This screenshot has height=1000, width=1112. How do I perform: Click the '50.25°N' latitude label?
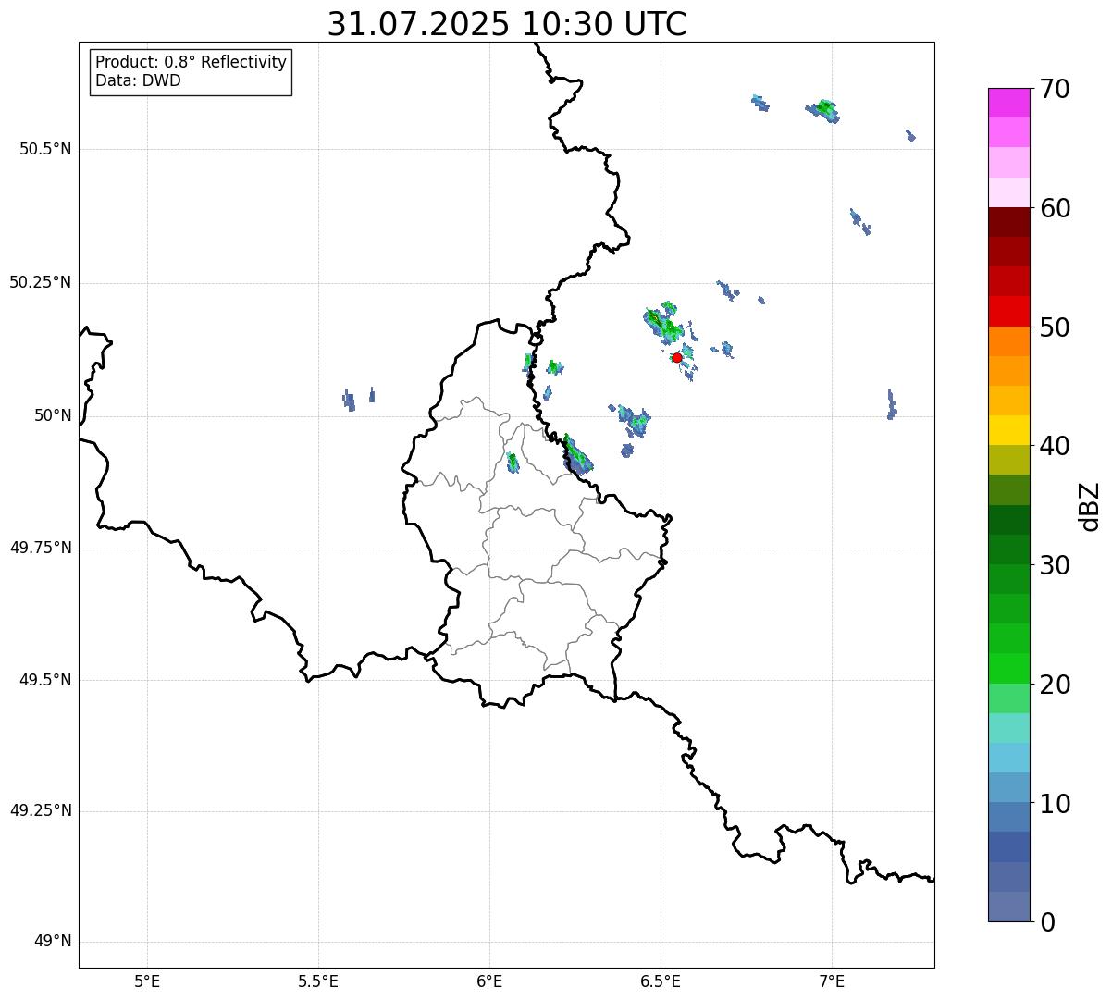click(41, 282)
